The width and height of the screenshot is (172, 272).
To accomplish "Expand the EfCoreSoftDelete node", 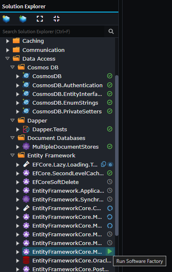I will [17, 182].
